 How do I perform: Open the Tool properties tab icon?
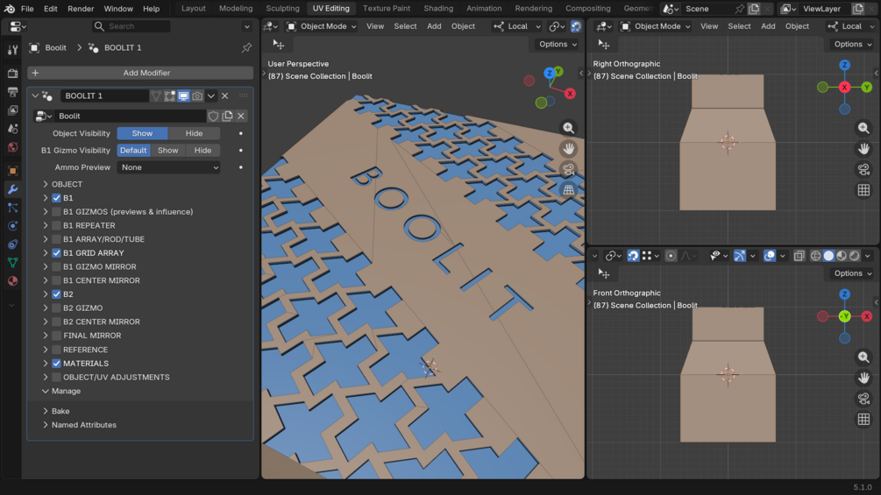tap(12, 50)
